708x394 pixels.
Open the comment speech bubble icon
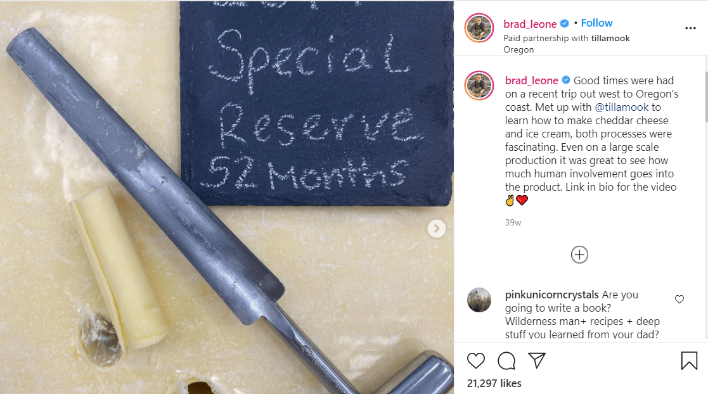[x=506, y=360]
